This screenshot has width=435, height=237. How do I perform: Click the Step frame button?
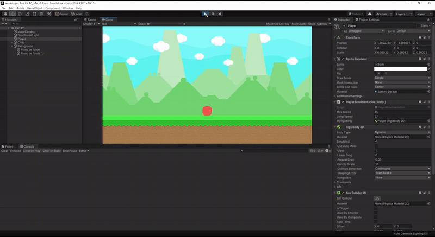[220, 14]
